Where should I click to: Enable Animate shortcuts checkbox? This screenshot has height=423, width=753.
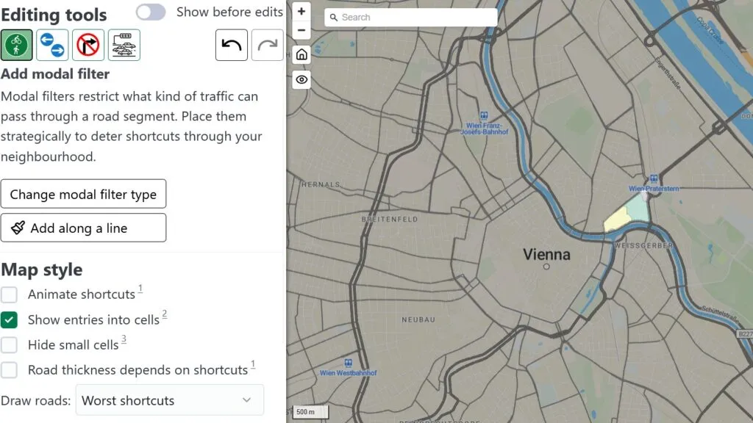click(x=9, y=294)
